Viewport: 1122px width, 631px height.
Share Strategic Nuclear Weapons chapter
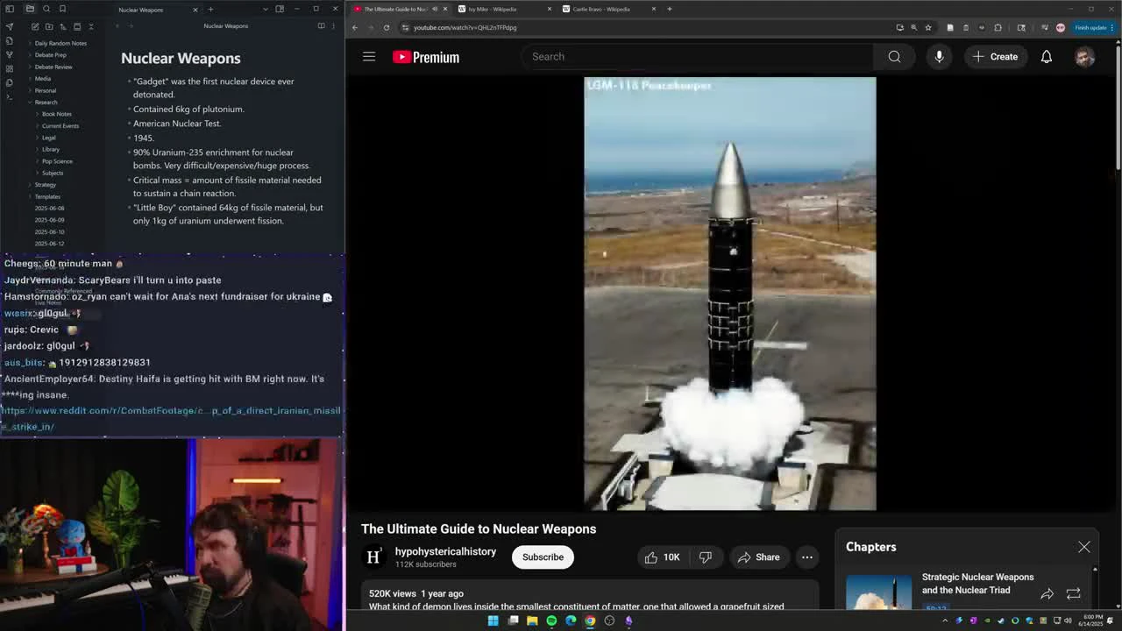tap(1047, 594)
